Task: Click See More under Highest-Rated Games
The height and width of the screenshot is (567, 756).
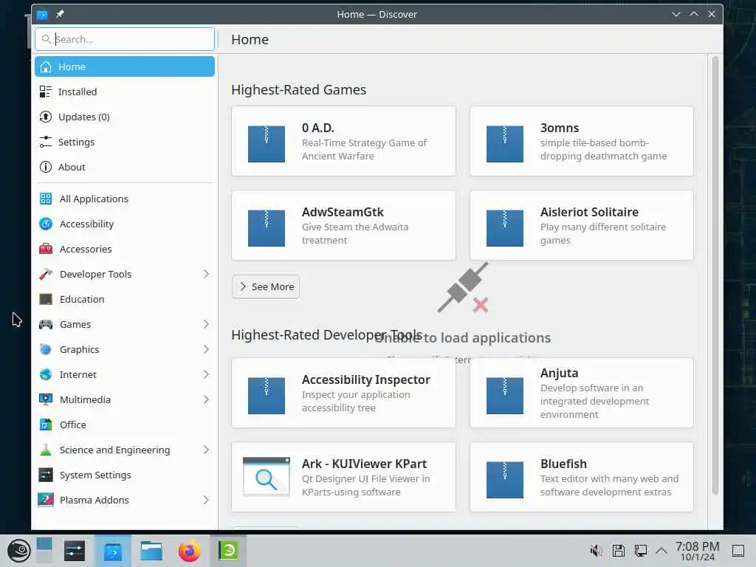Action: pyautogui.click(x=266, y=286)
